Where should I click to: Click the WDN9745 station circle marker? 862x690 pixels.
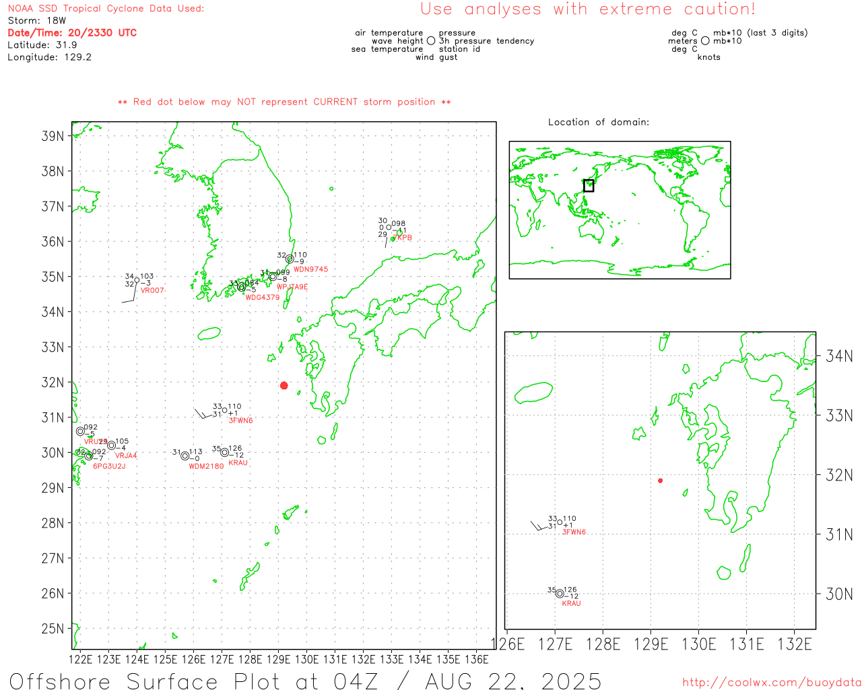click(x=290, y=259)
